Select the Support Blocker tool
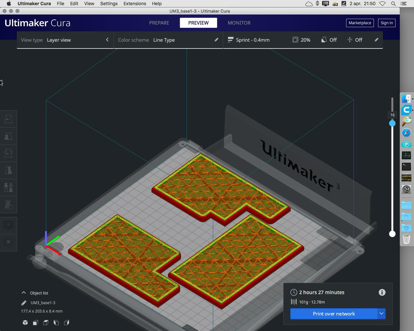 point(8,205)
